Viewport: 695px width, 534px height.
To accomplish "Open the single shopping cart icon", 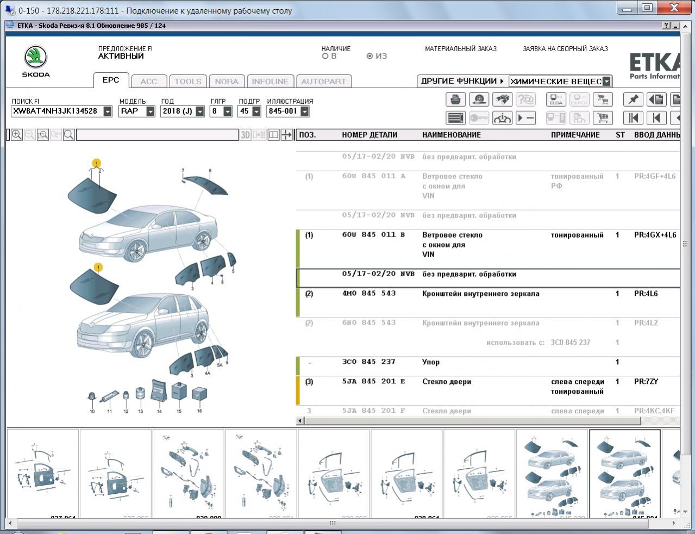I will tap(603, 118).
